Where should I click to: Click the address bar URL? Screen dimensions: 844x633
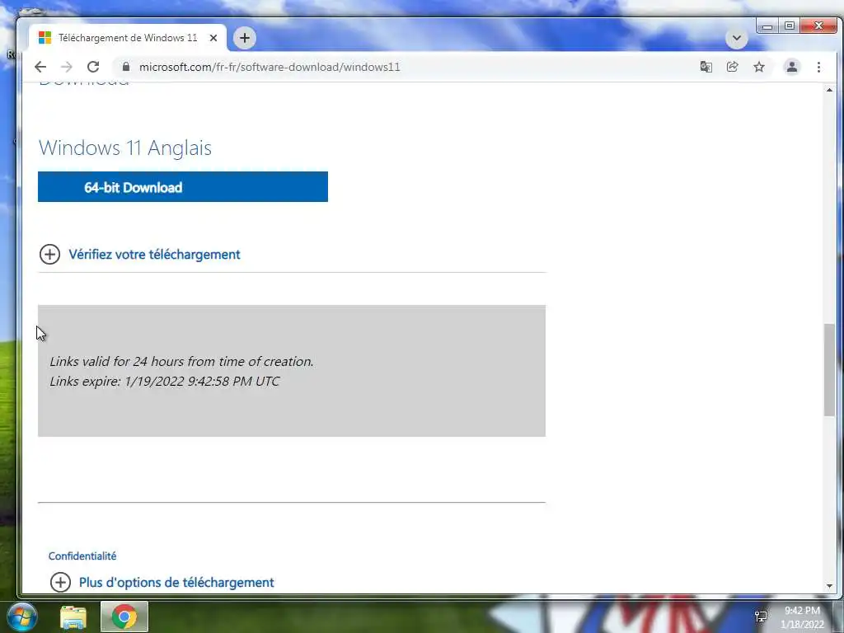(x=270, y=67)
